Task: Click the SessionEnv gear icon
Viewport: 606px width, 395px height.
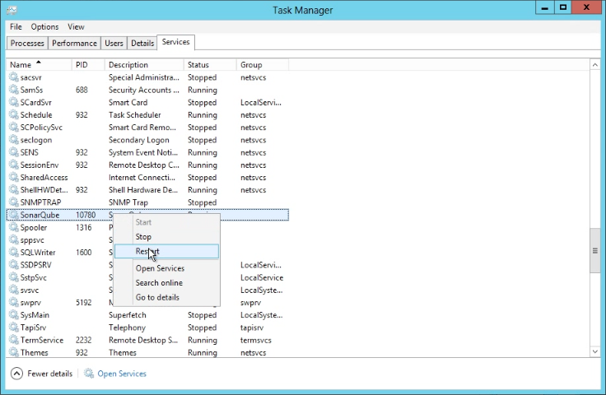Action: [x=14, y=165]
